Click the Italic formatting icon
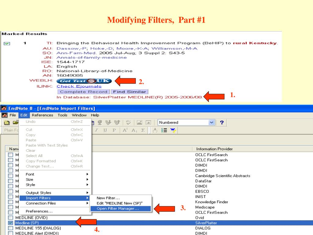 point(96,130)
